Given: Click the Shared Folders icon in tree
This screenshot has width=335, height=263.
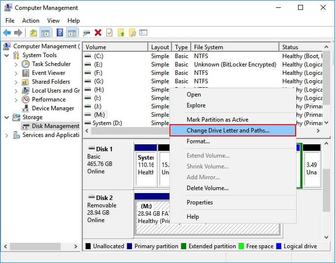Looking at the screenshot, I should [x=26, y=82].
